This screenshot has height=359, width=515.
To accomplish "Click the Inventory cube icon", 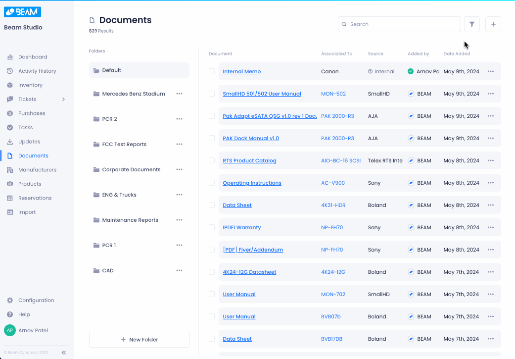I will pyautogui.click(x=10, y=85).
